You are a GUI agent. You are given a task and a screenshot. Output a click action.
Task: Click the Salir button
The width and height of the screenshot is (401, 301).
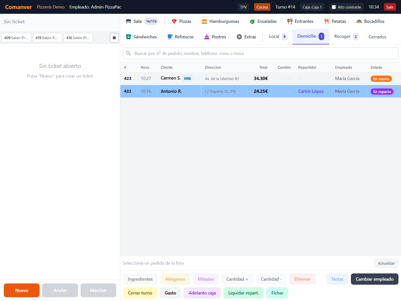(x=390, y=7)
